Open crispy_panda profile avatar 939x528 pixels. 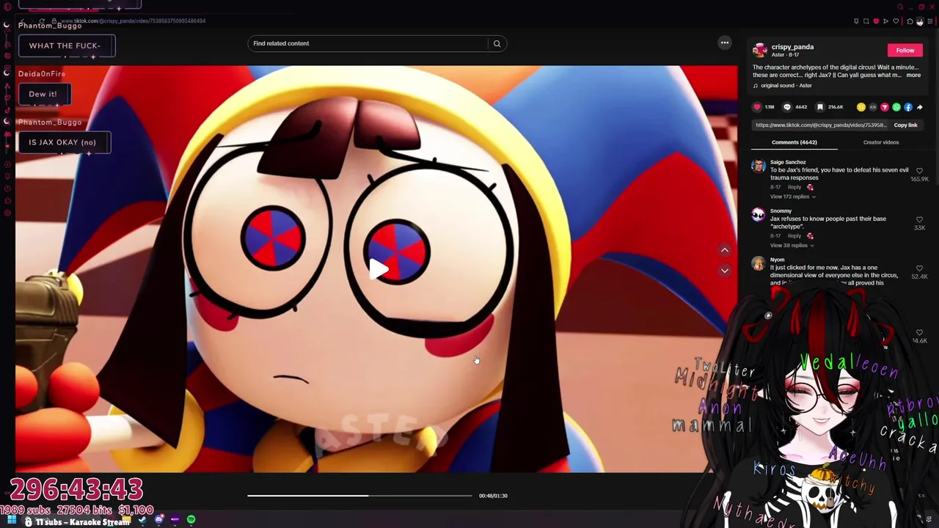[759, 50]
